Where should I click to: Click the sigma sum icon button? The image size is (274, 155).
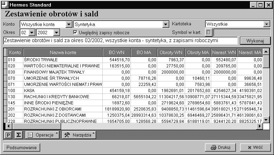point(19,135)
